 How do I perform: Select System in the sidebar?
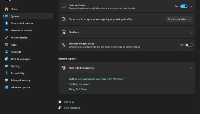click(x=28, y=16)
